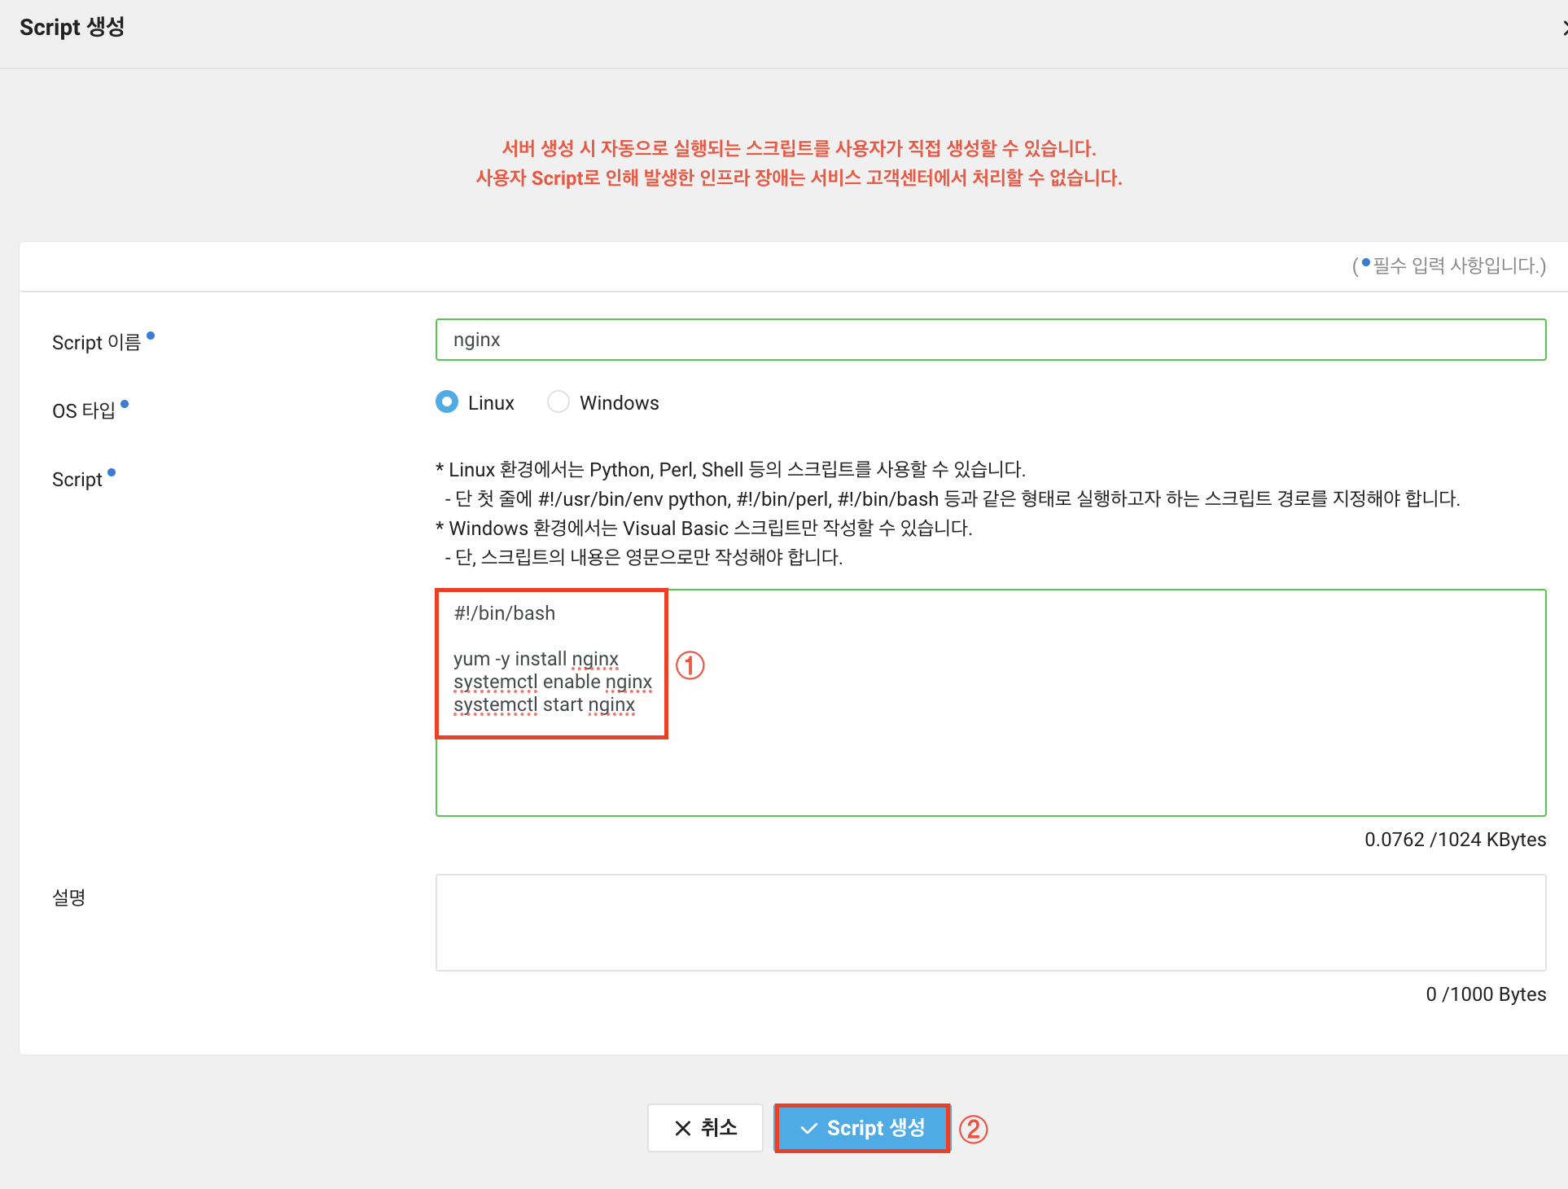
Task: Click the Script 이름 input containing nginx
Action: (x=990, y=340)
